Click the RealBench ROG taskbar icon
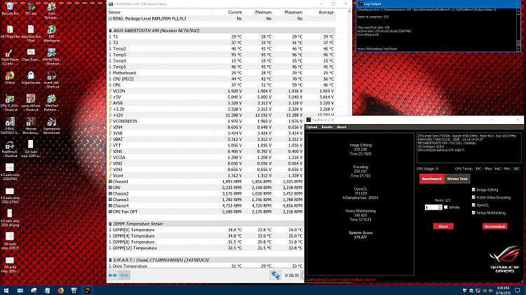Image resolution: width=526 pixels, height=295 pixels. click(87, 290)
